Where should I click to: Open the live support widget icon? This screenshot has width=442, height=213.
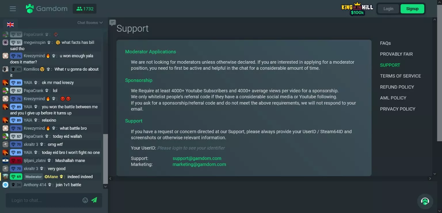pos(425,201)
